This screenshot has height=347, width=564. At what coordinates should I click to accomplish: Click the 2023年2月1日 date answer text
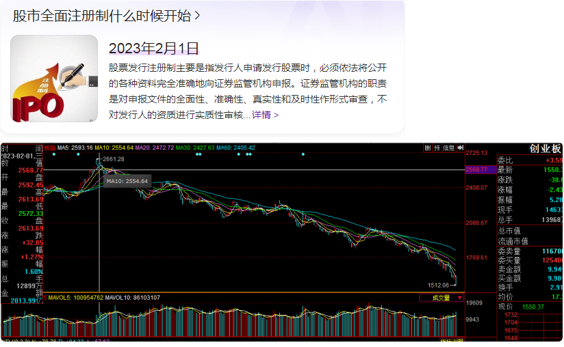[154, 48]
